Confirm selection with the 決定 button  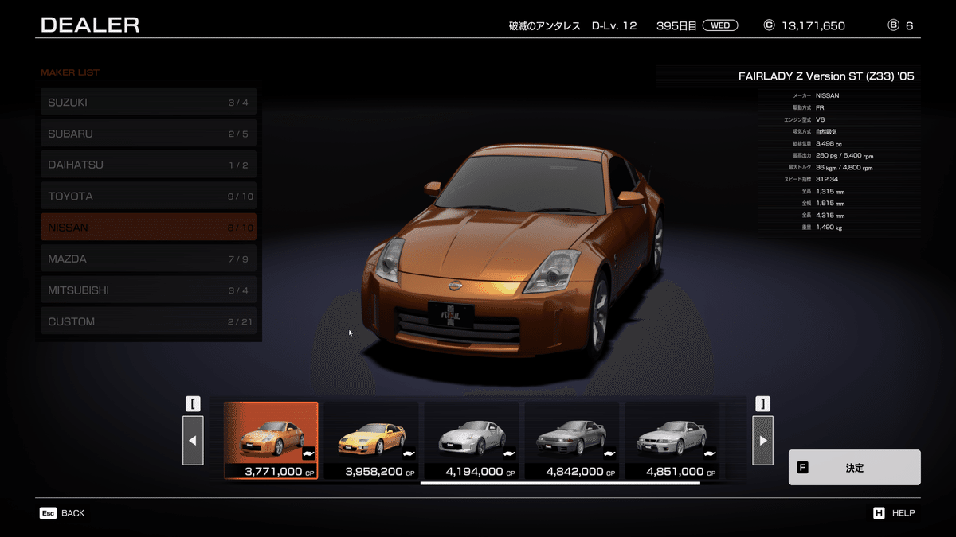(855, 468)
